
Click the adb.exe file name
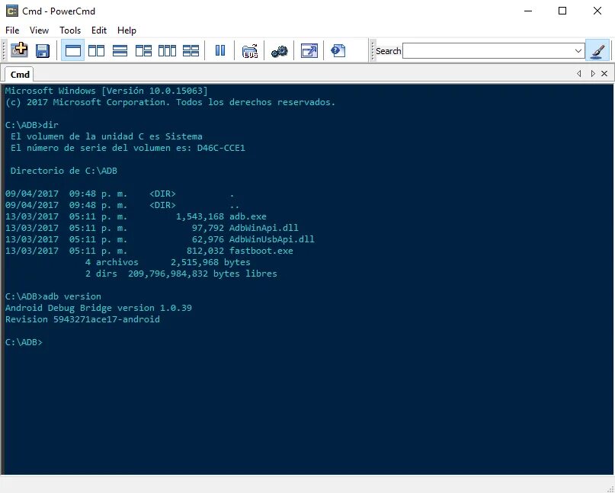click(248, 216)
